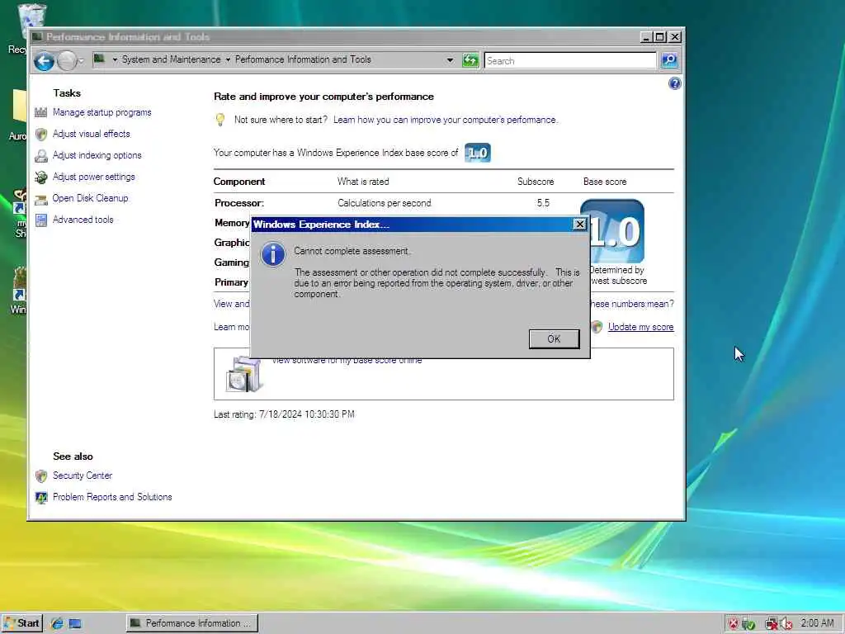The height and width of the screenshot is (634, 845).
Task: Click the search magnifier button
Action: (x=669, y=60)
